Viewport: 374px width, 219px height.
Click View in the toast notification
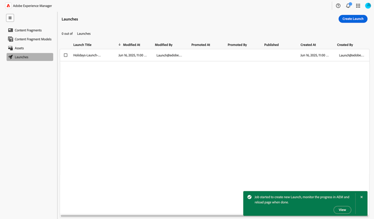coord(342,210)
